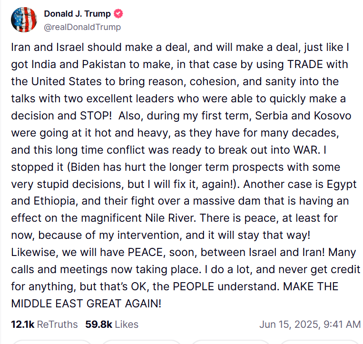This screenshot has height=344, width=363.
Task: Click the word WAR. in the post
Action: [x=307, y=150]
